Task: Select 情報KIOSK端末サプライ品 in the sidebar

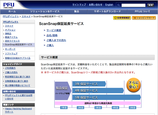Action: [x=18, y=58]
